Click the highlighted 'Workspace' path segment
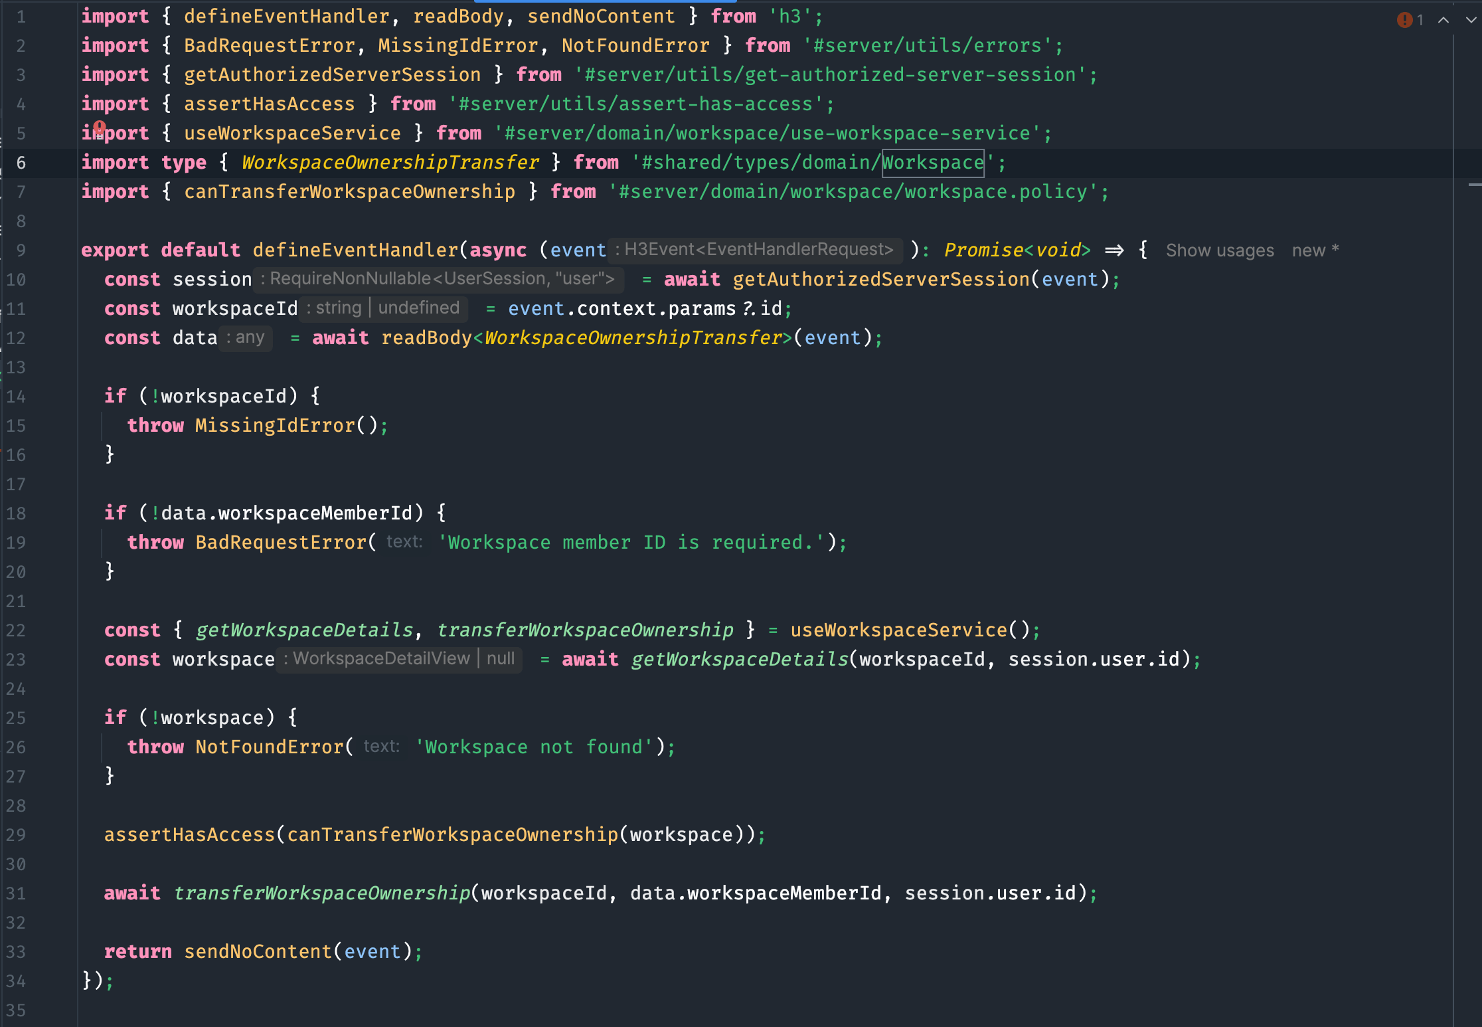The image size is (1482, 1027). 933,163
